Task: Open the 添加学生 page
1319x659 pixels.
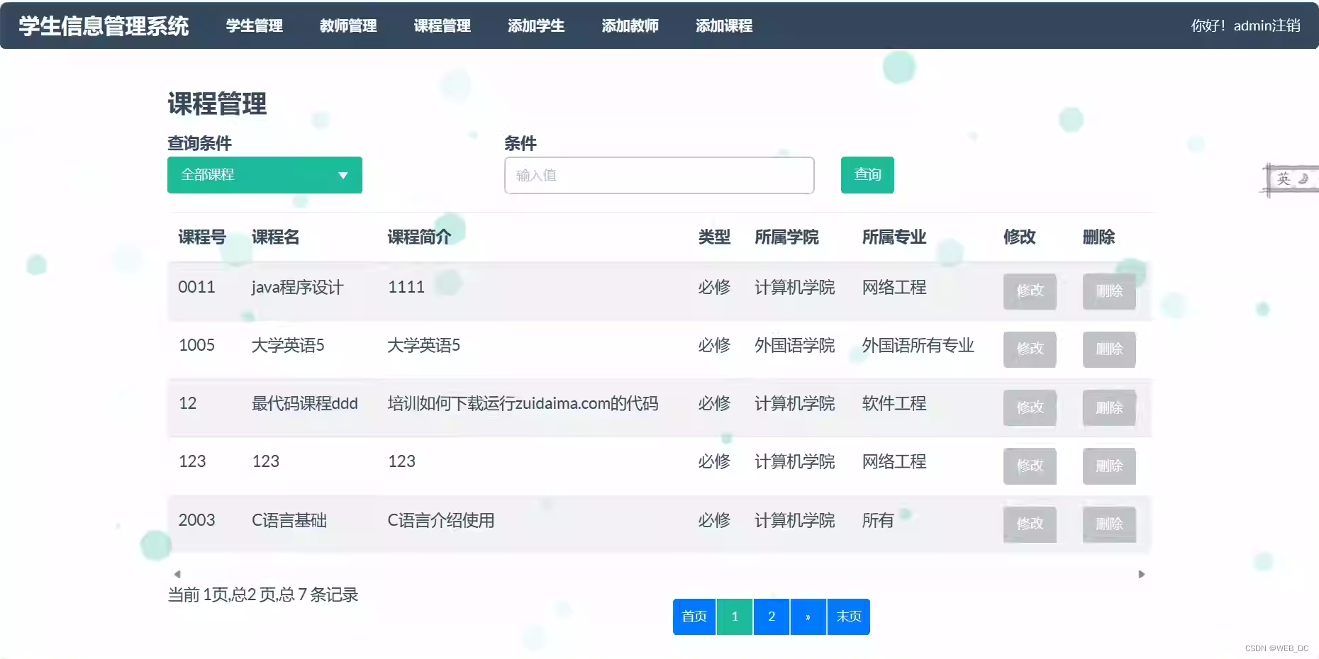Action: pos(536,26)
